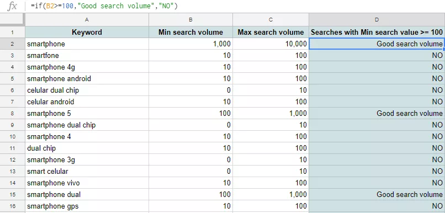Select column B header
This screenshot has height=213, width=445.
point(190,19)
